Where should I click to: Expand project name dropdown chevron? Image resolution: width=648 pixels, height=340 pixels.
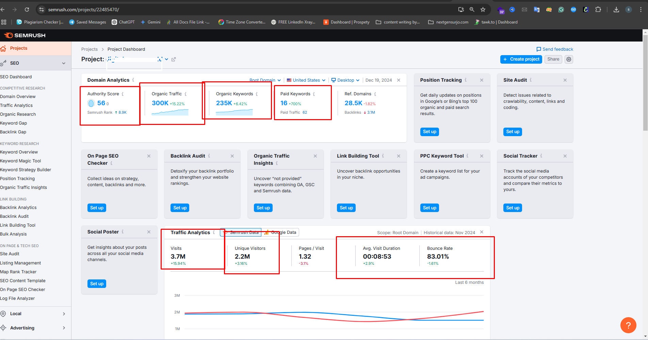[166, 59]
